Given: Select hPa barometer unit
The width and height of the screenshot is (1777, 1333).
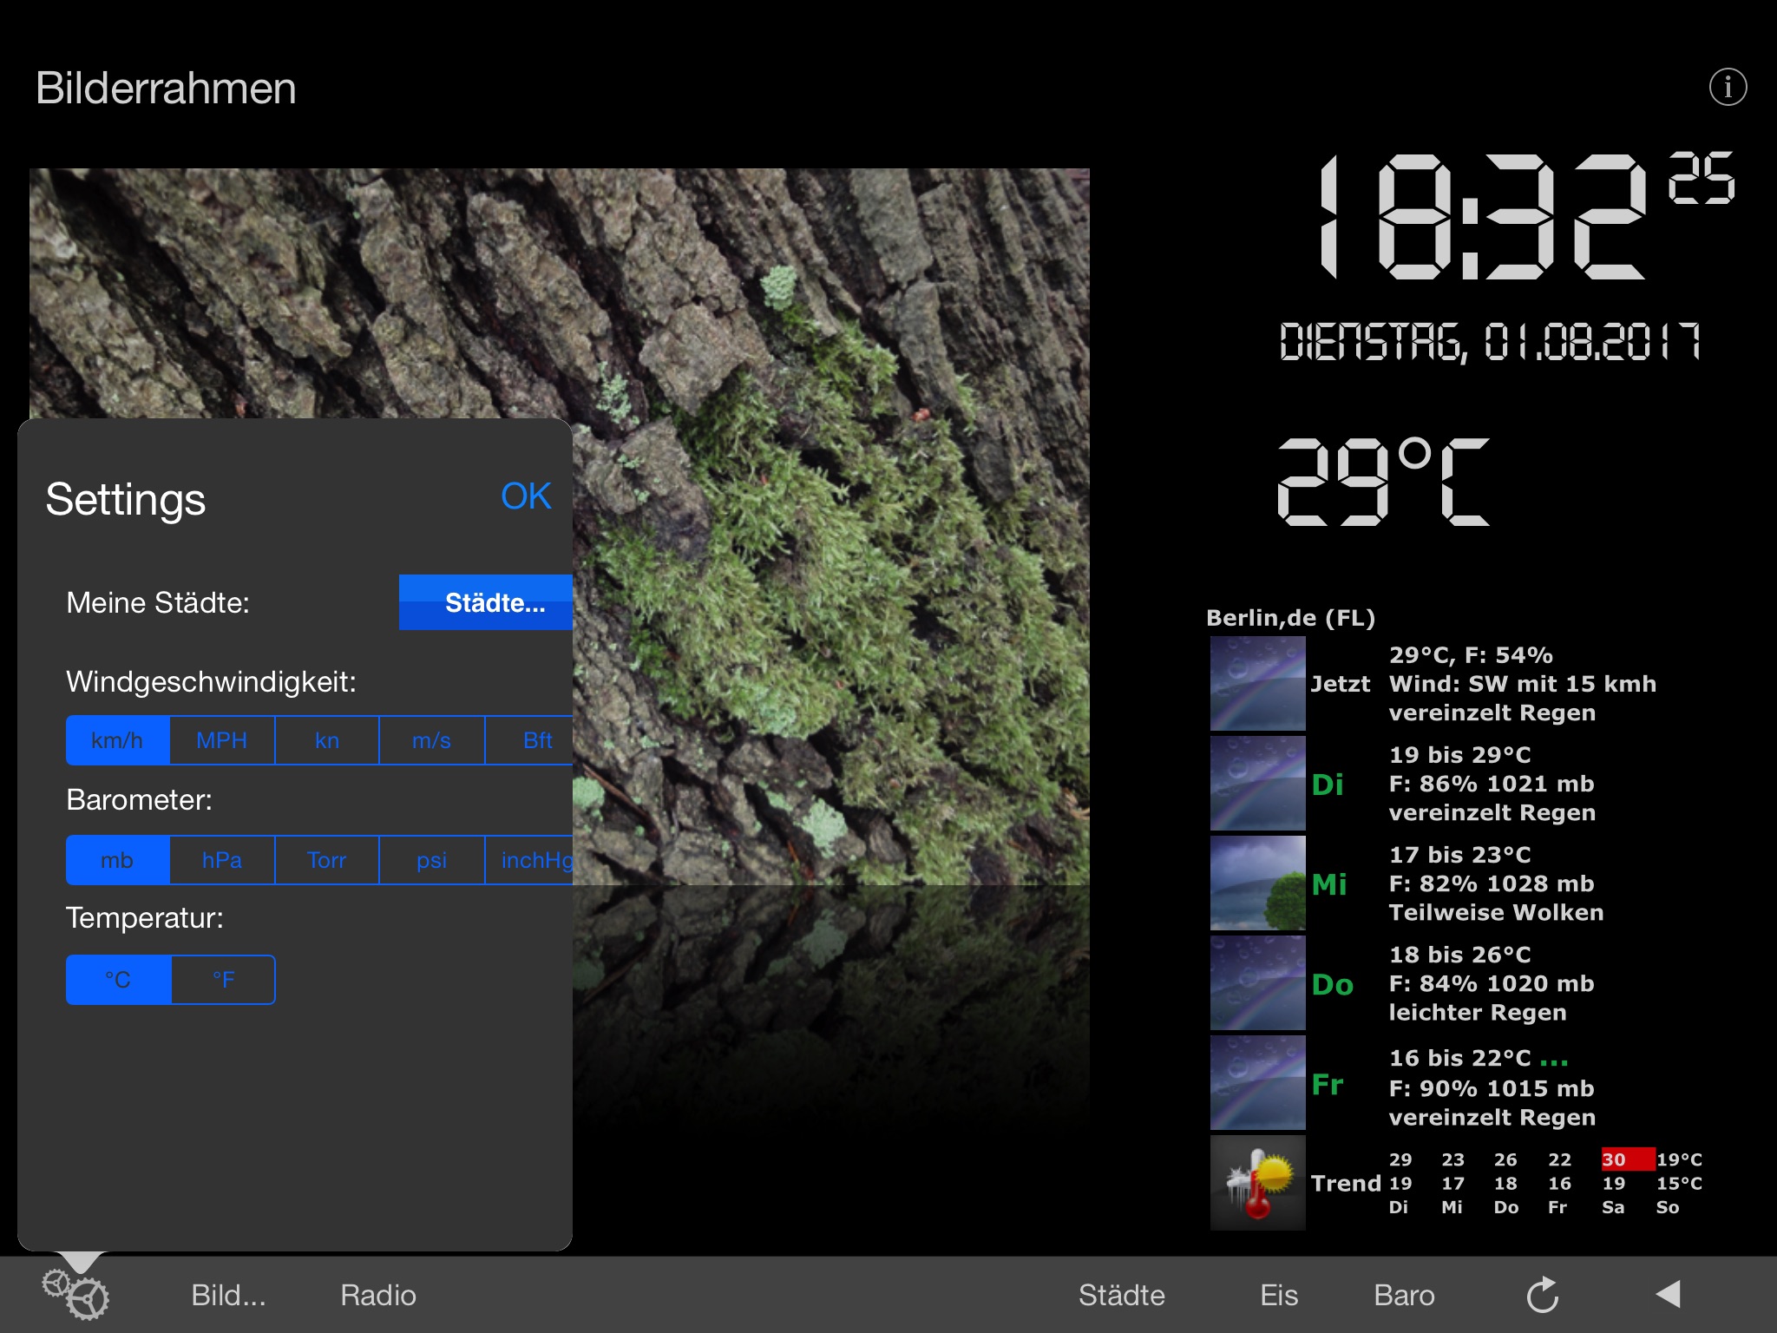Looking at the screenshot, I should point(222,860).
